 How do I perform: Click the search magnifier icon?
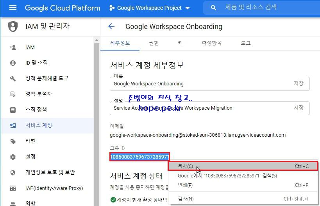[x=213, y=8]
